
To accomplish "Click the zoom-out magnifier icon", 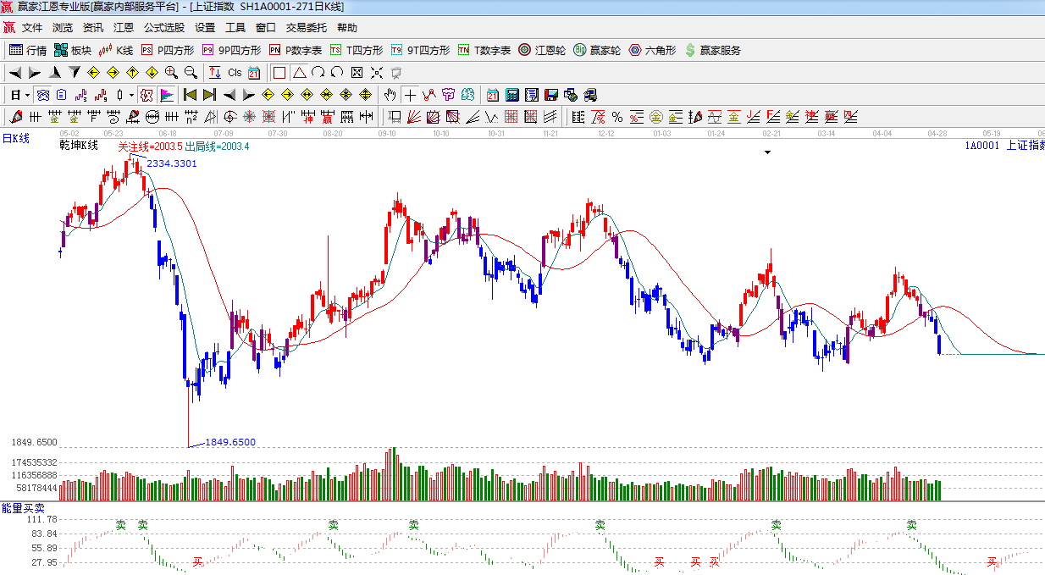I will [x=191, y=73].
